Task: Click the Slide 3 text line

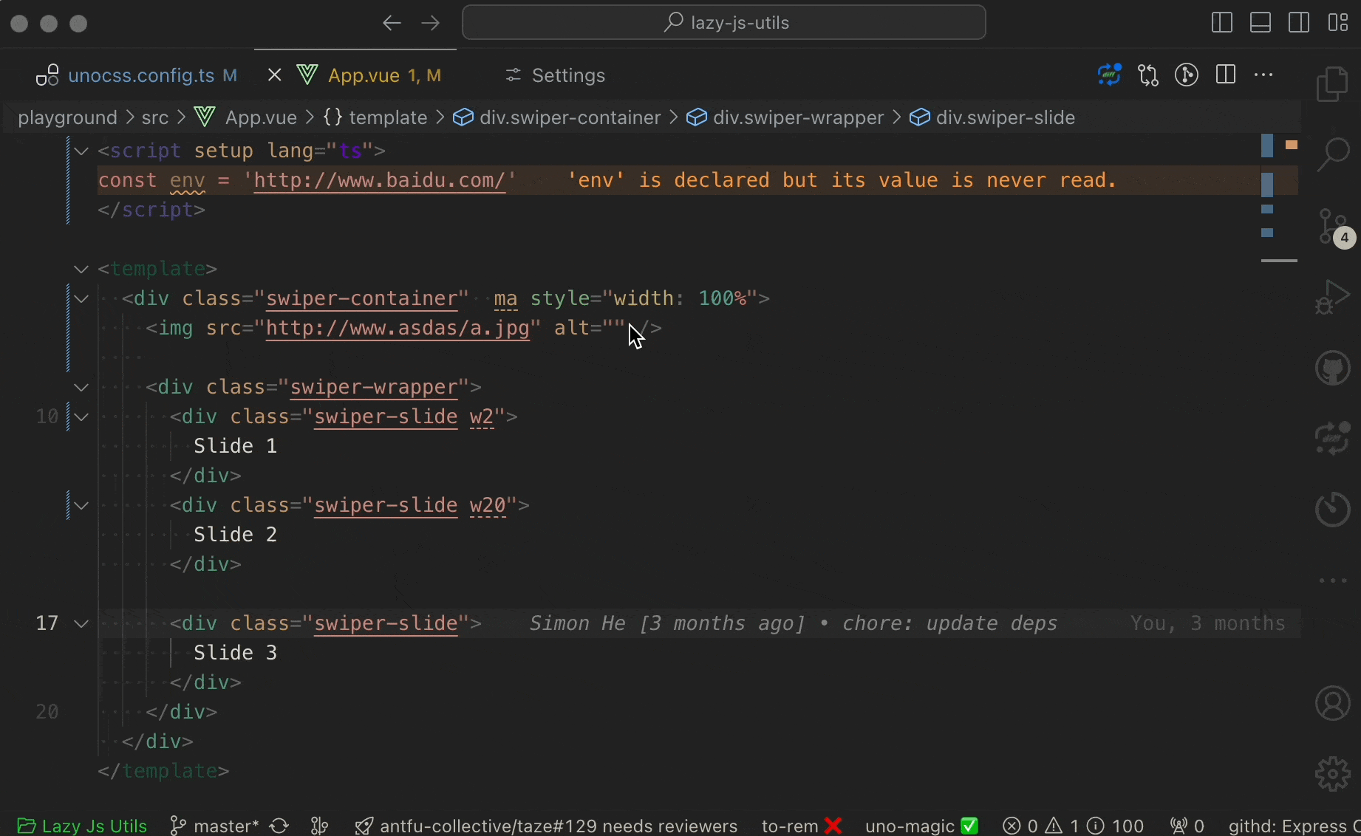Action: (235, 653)
